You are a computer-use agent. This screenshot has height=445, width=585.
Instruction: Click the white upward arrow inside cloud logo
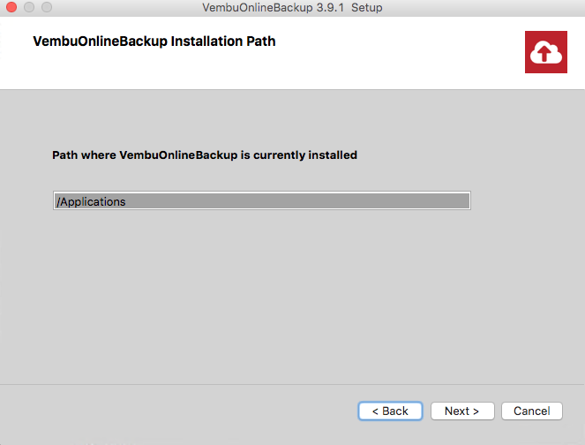pyautogui.click(x=544, y=53)
